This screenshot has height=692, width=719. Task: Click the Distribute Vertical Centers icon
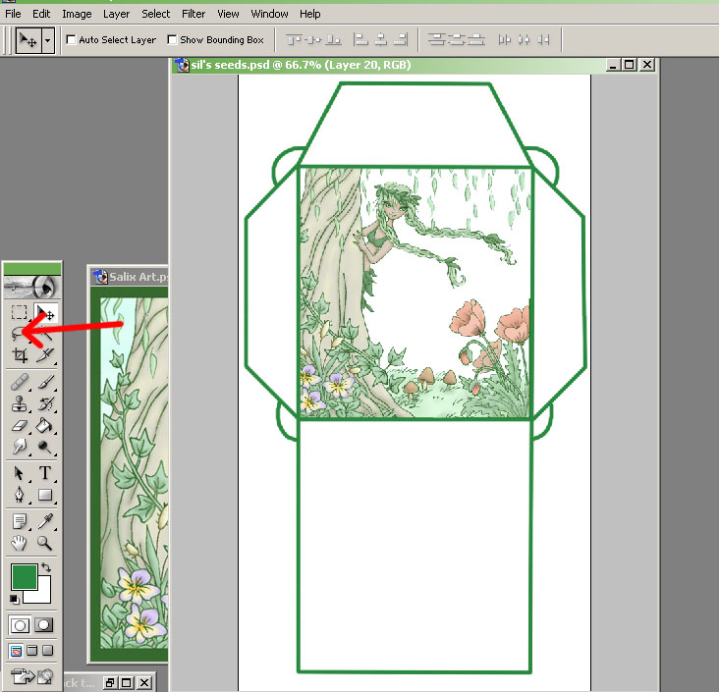pos(457,40)
